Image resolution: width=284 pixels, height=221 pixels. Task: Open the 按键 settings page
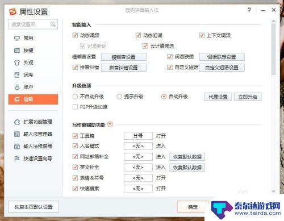[33, 51]
